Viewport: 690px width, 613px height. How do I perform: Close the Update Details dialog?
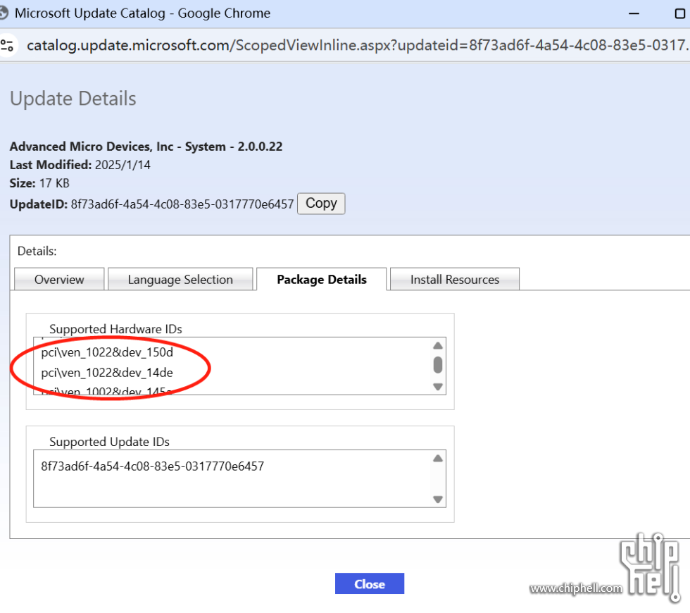tap(370, 583)
